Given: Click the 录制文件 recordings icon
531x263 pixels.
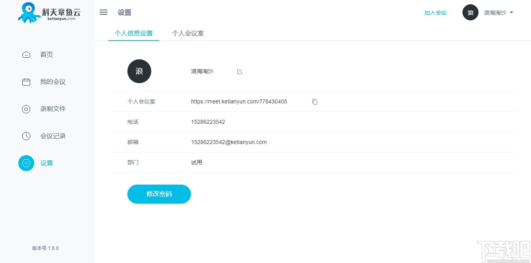Looking at the screenshot, I should coord(26,109).
